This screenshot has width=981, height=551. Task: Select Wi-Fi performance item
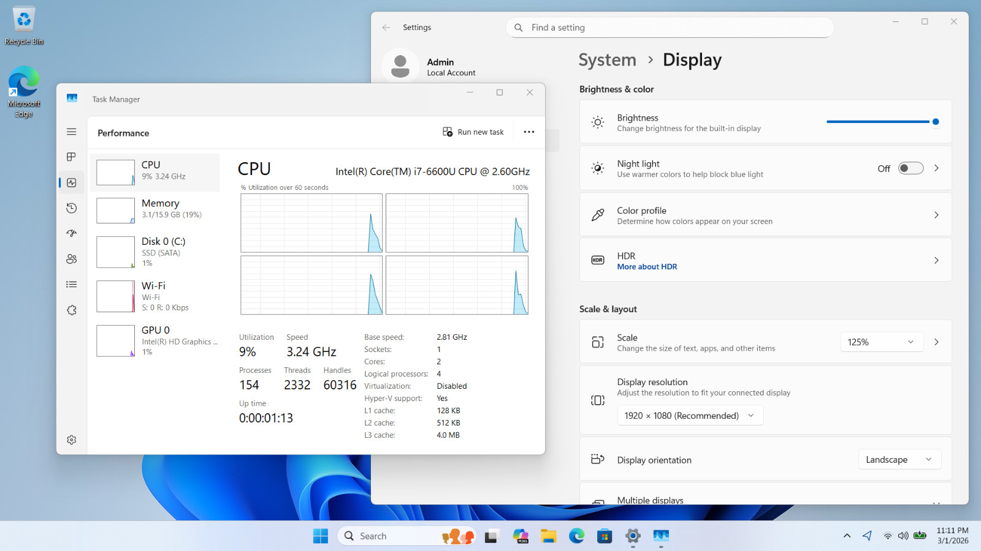pyautogui.click(x=155, y=296)
